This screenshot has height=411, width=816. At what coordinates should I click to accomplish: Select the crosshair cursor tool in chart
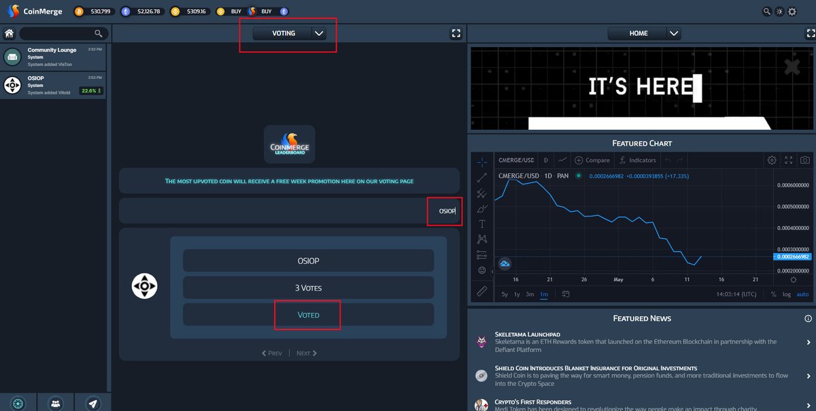482,161
